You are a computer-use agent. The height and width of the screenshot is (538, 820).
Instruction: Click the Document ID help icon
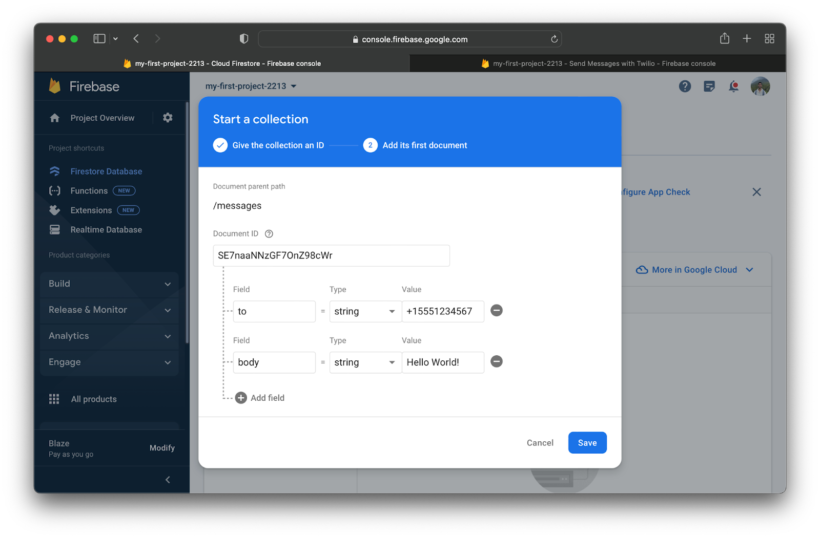pyautogui.click(x=269, y=233)
